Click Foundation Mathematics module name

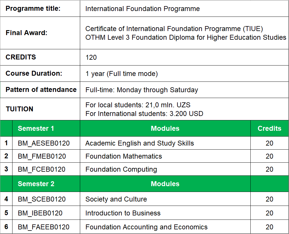124,156
